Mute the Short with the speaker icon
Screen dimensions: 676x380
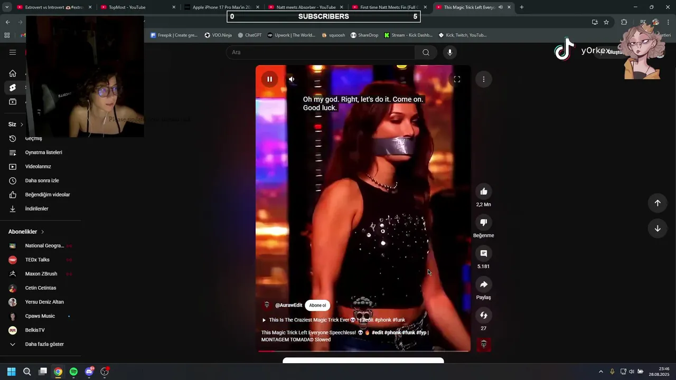(292, 79)
